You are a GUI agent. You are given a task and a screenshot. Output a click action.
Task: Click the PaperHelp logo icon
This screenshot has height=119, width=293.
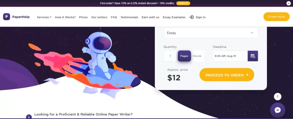[7, 17]
